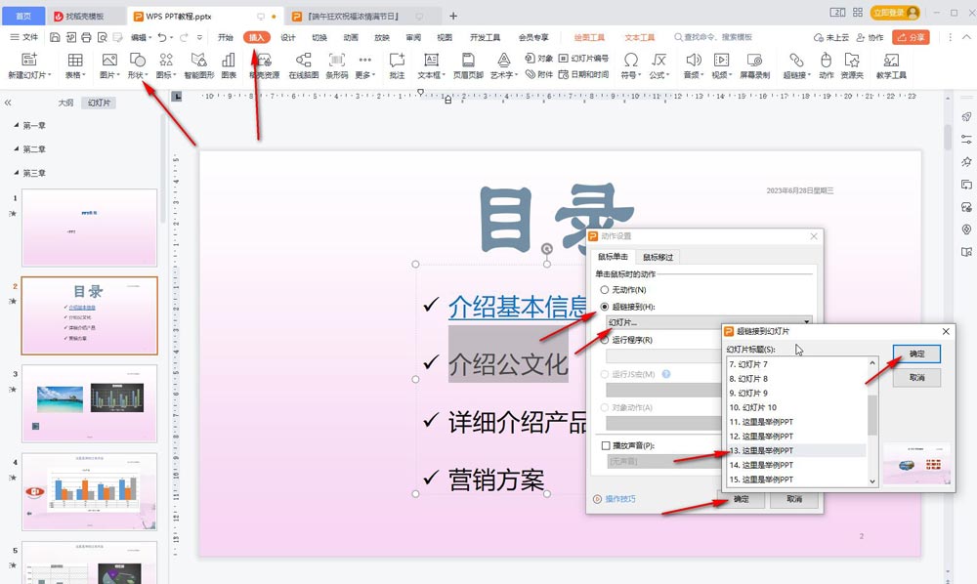Click the search command input field
977x584 pixels.
[718, 37]
